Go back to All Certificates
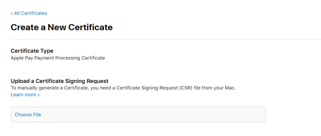The height and width of the screenshot is (136, 321). [30, 13]
